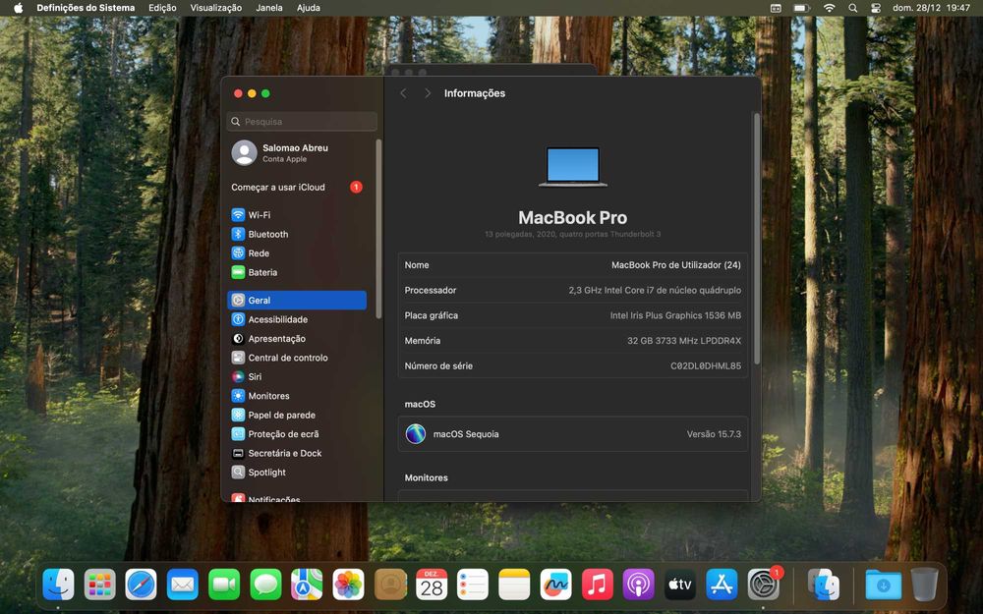Open Proteção de ecrã settings
This screenshot has height=614, width=983.
tap(297, 434)
